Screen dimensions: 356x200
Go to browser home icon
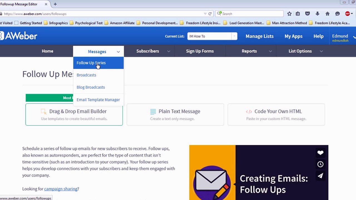click(327, 14)
